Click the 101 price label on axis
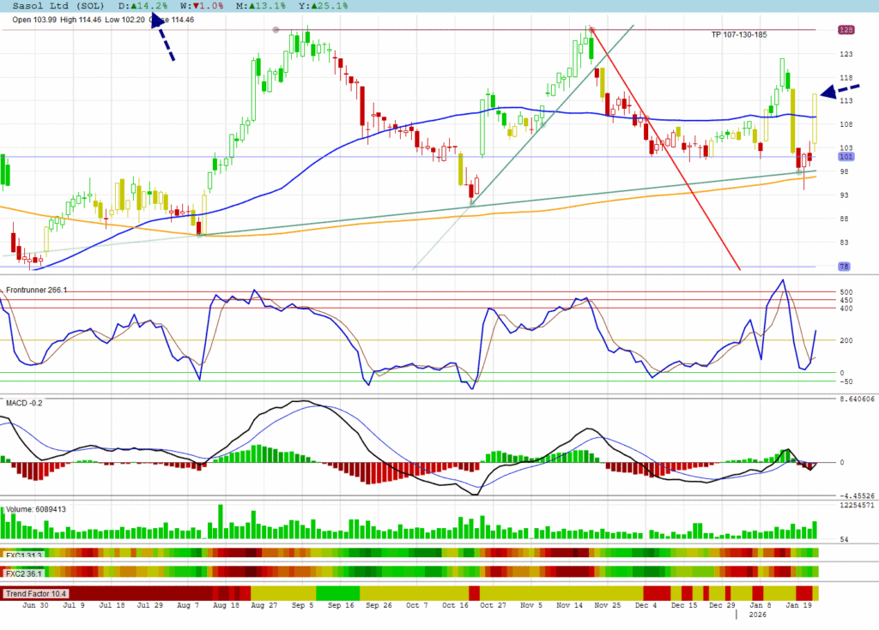This screenshot has width=879, height=630. point(845,157)
